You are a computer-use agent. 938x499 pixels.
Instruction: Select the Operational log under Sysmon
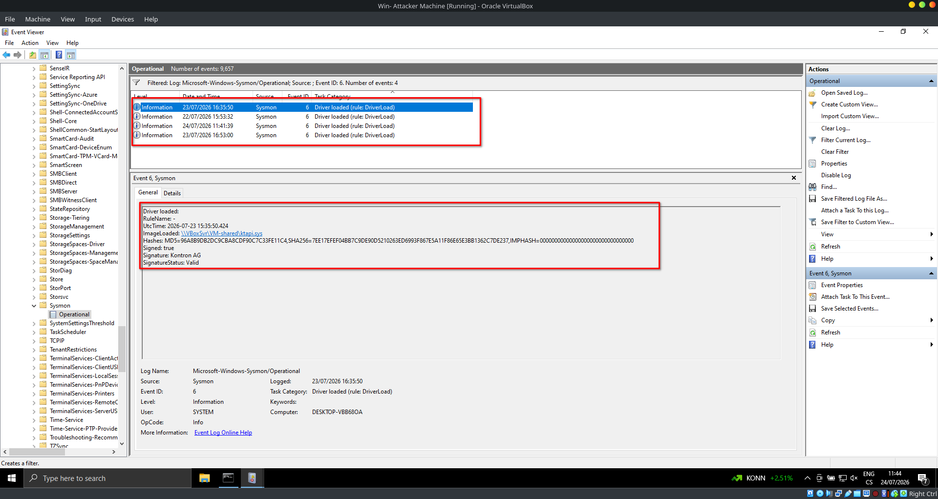74,314
